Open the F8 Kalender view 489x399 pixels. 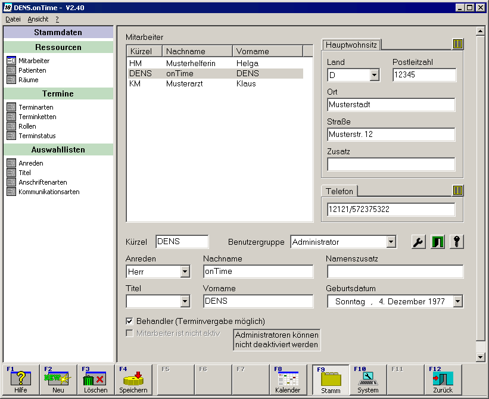(288, 379)
